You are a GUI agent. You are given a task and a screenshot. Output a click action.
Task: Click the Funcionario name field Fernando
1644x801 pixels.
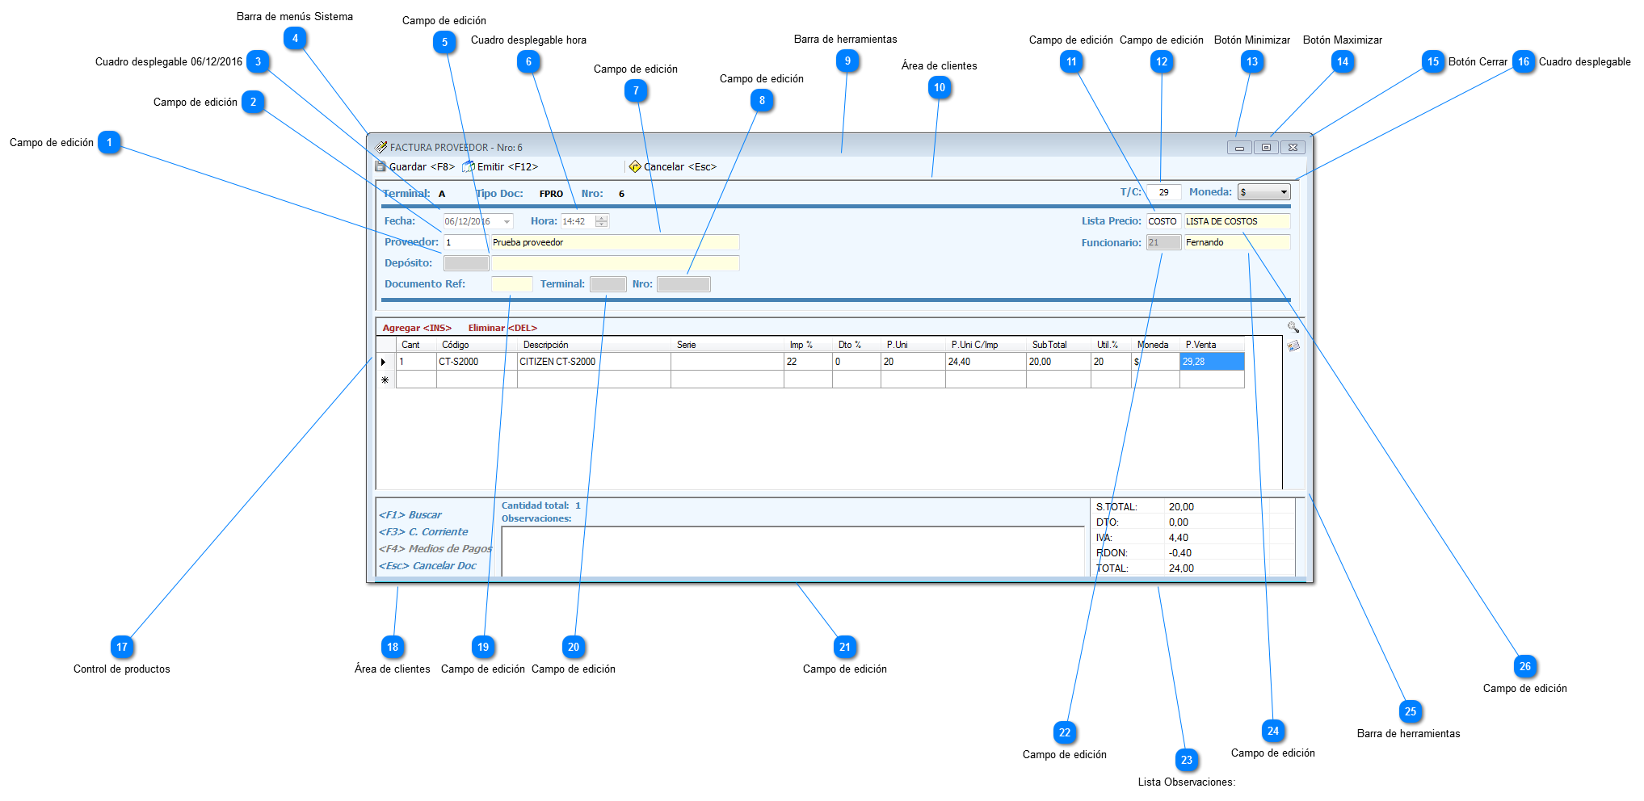tap(1237, 242)
